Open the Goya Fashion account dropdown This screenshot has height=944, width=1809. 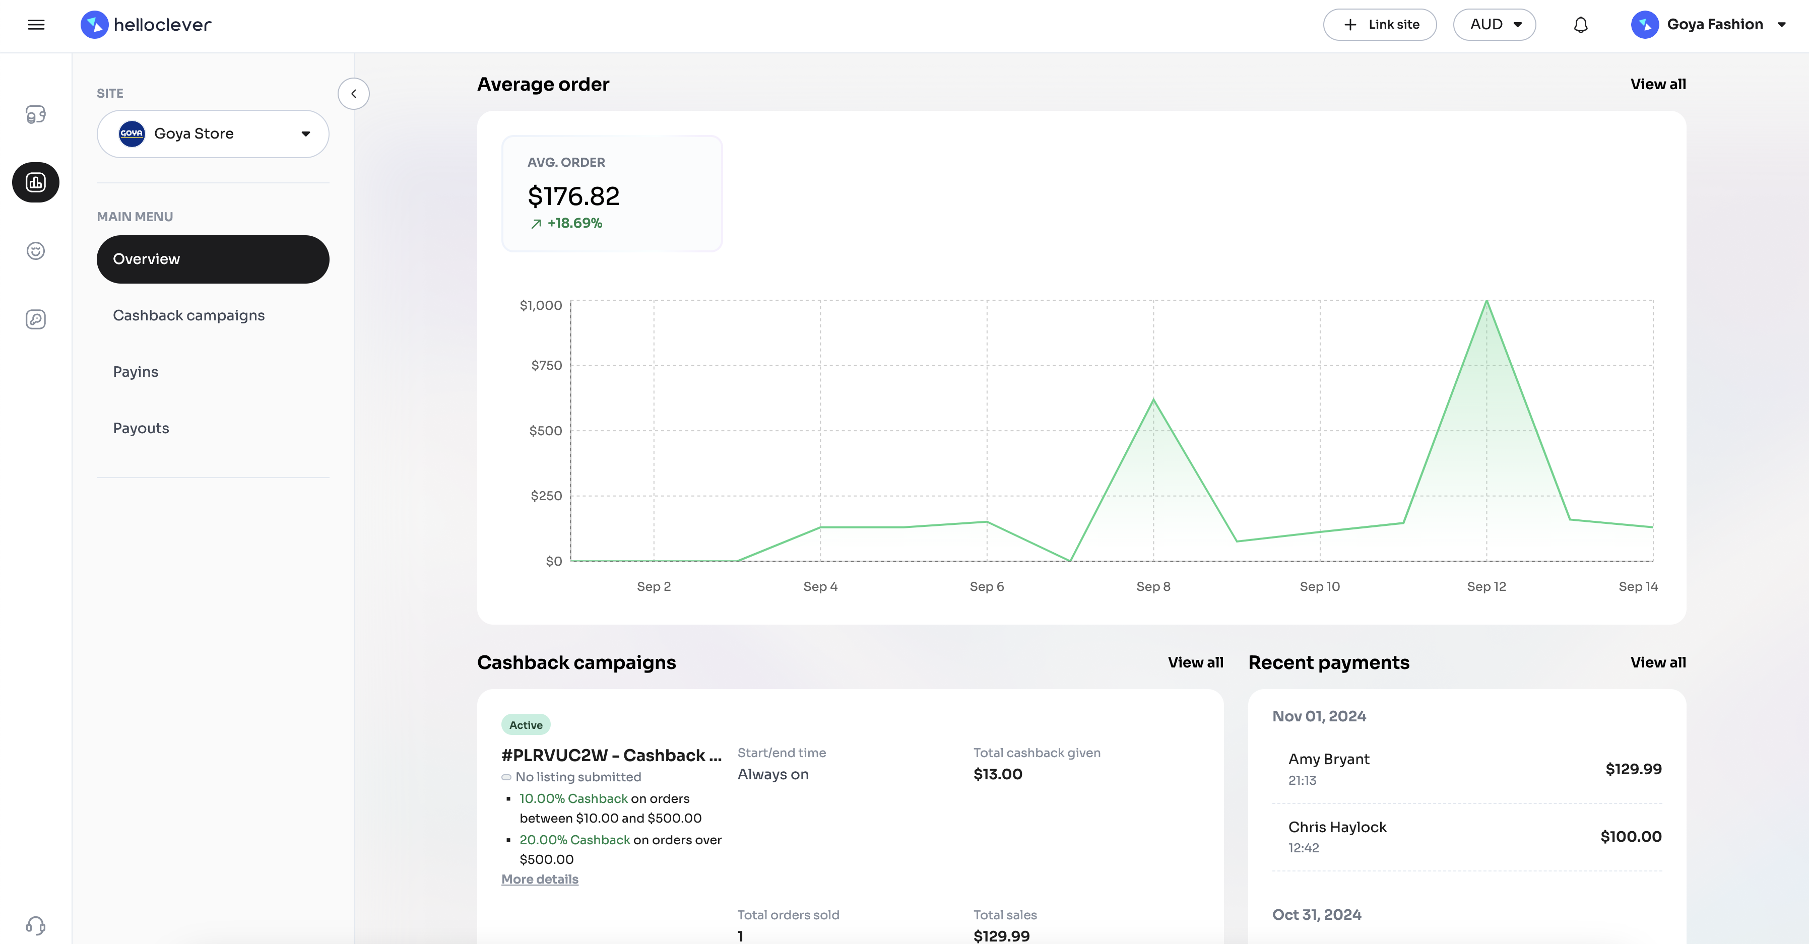(1708, 25)
